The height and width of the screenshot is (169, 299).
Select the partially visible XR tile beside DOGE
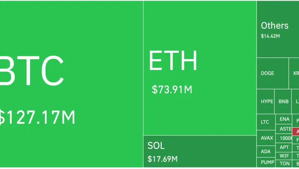tap(294, 73)
